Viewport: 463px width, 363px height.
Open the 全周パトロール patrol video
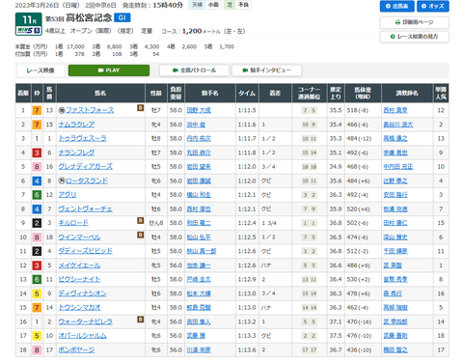pyautogui.click(x=194, y=70)
